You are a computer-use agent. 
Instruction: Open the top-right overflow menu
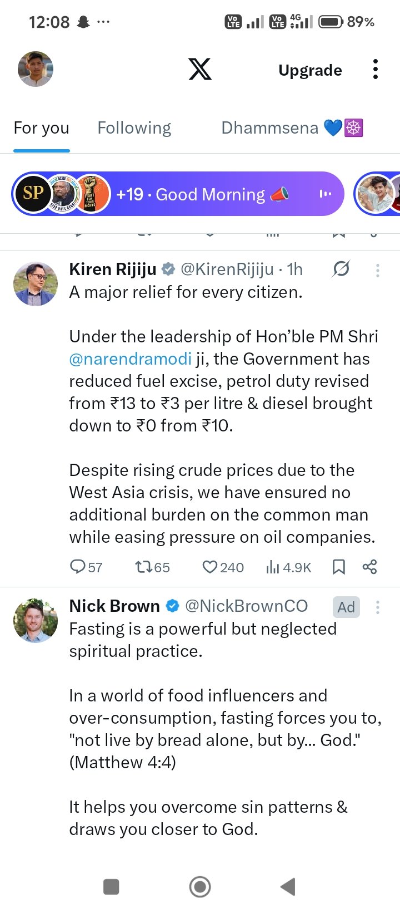[376, 70]
